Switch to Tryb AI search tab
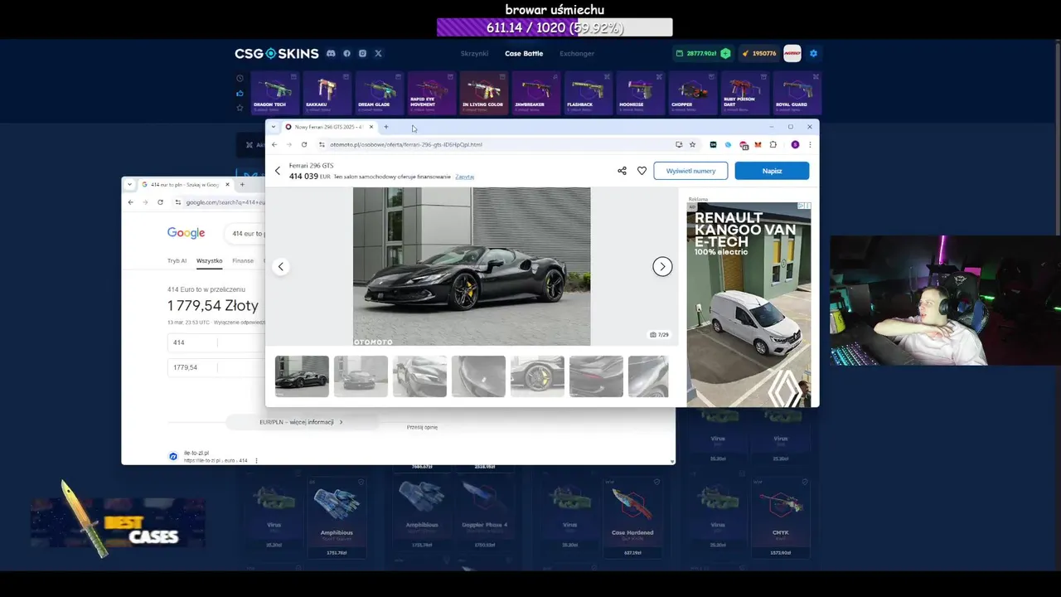 177,260
